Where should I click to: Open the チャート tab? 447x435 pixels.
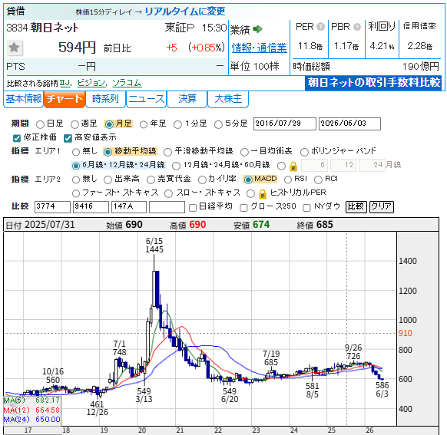(x=65, y=99)
